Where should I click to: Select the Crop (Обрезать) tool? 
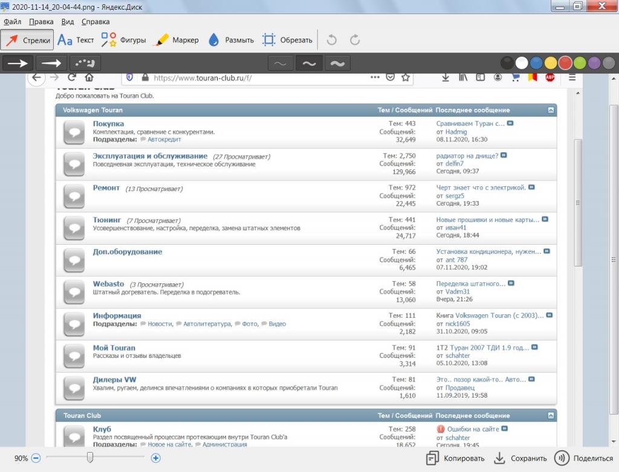coord(287,40)
